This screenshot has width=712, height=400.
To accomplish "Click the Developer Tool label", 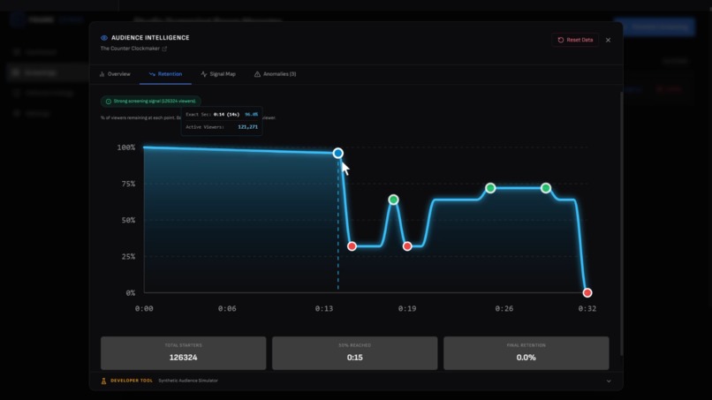I will tap(132, 381).
